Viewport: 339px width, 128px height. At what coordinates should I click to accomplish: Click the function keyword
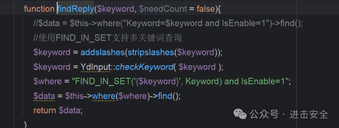(x=39, y=9)
